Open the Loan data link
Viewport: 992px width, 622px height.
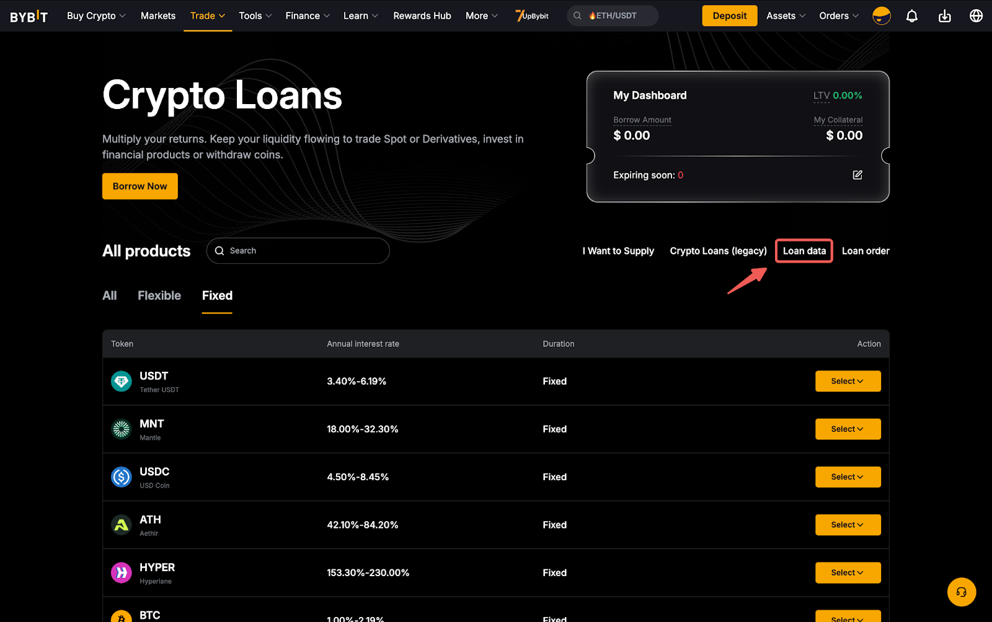pos(804,251)
